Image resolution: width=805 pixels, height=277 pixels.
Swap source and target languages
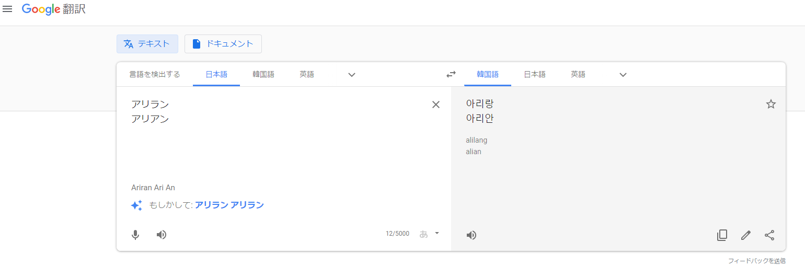(451, 74)
